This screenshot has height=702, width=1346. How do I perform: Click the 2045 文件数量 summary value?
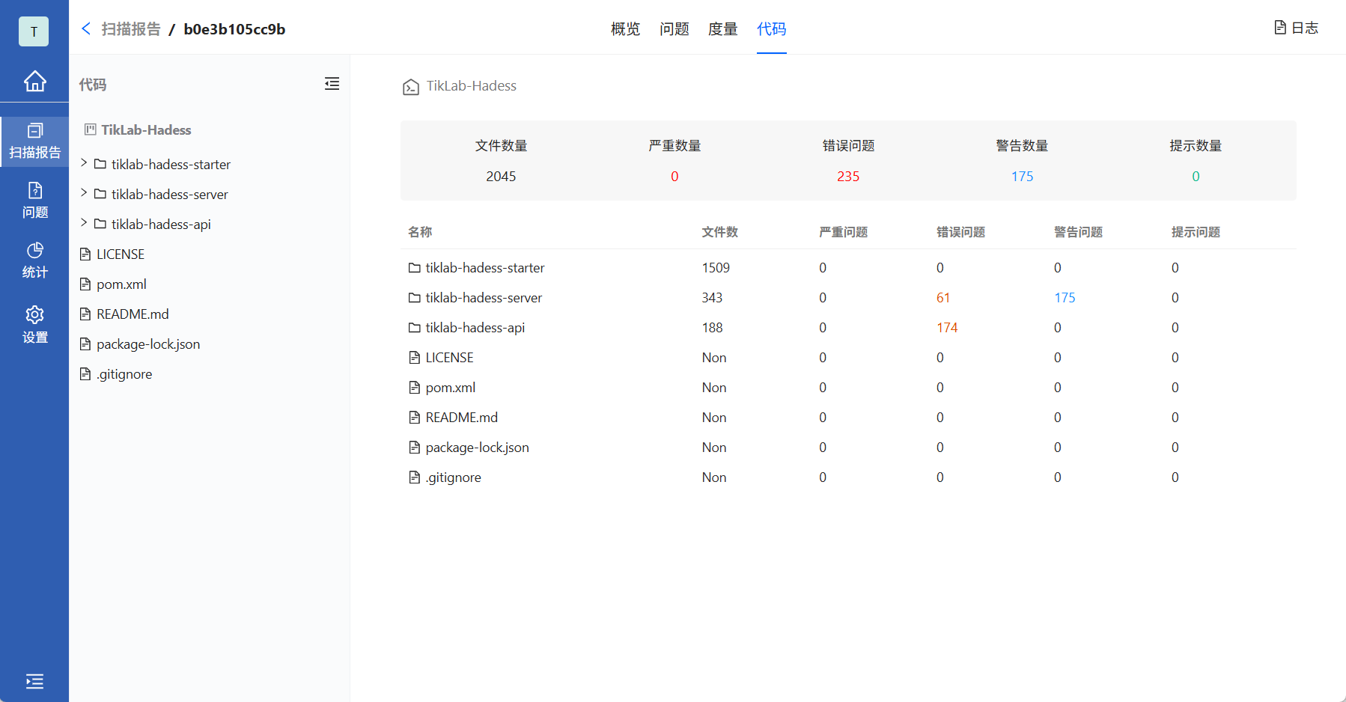tap(501, 177)
